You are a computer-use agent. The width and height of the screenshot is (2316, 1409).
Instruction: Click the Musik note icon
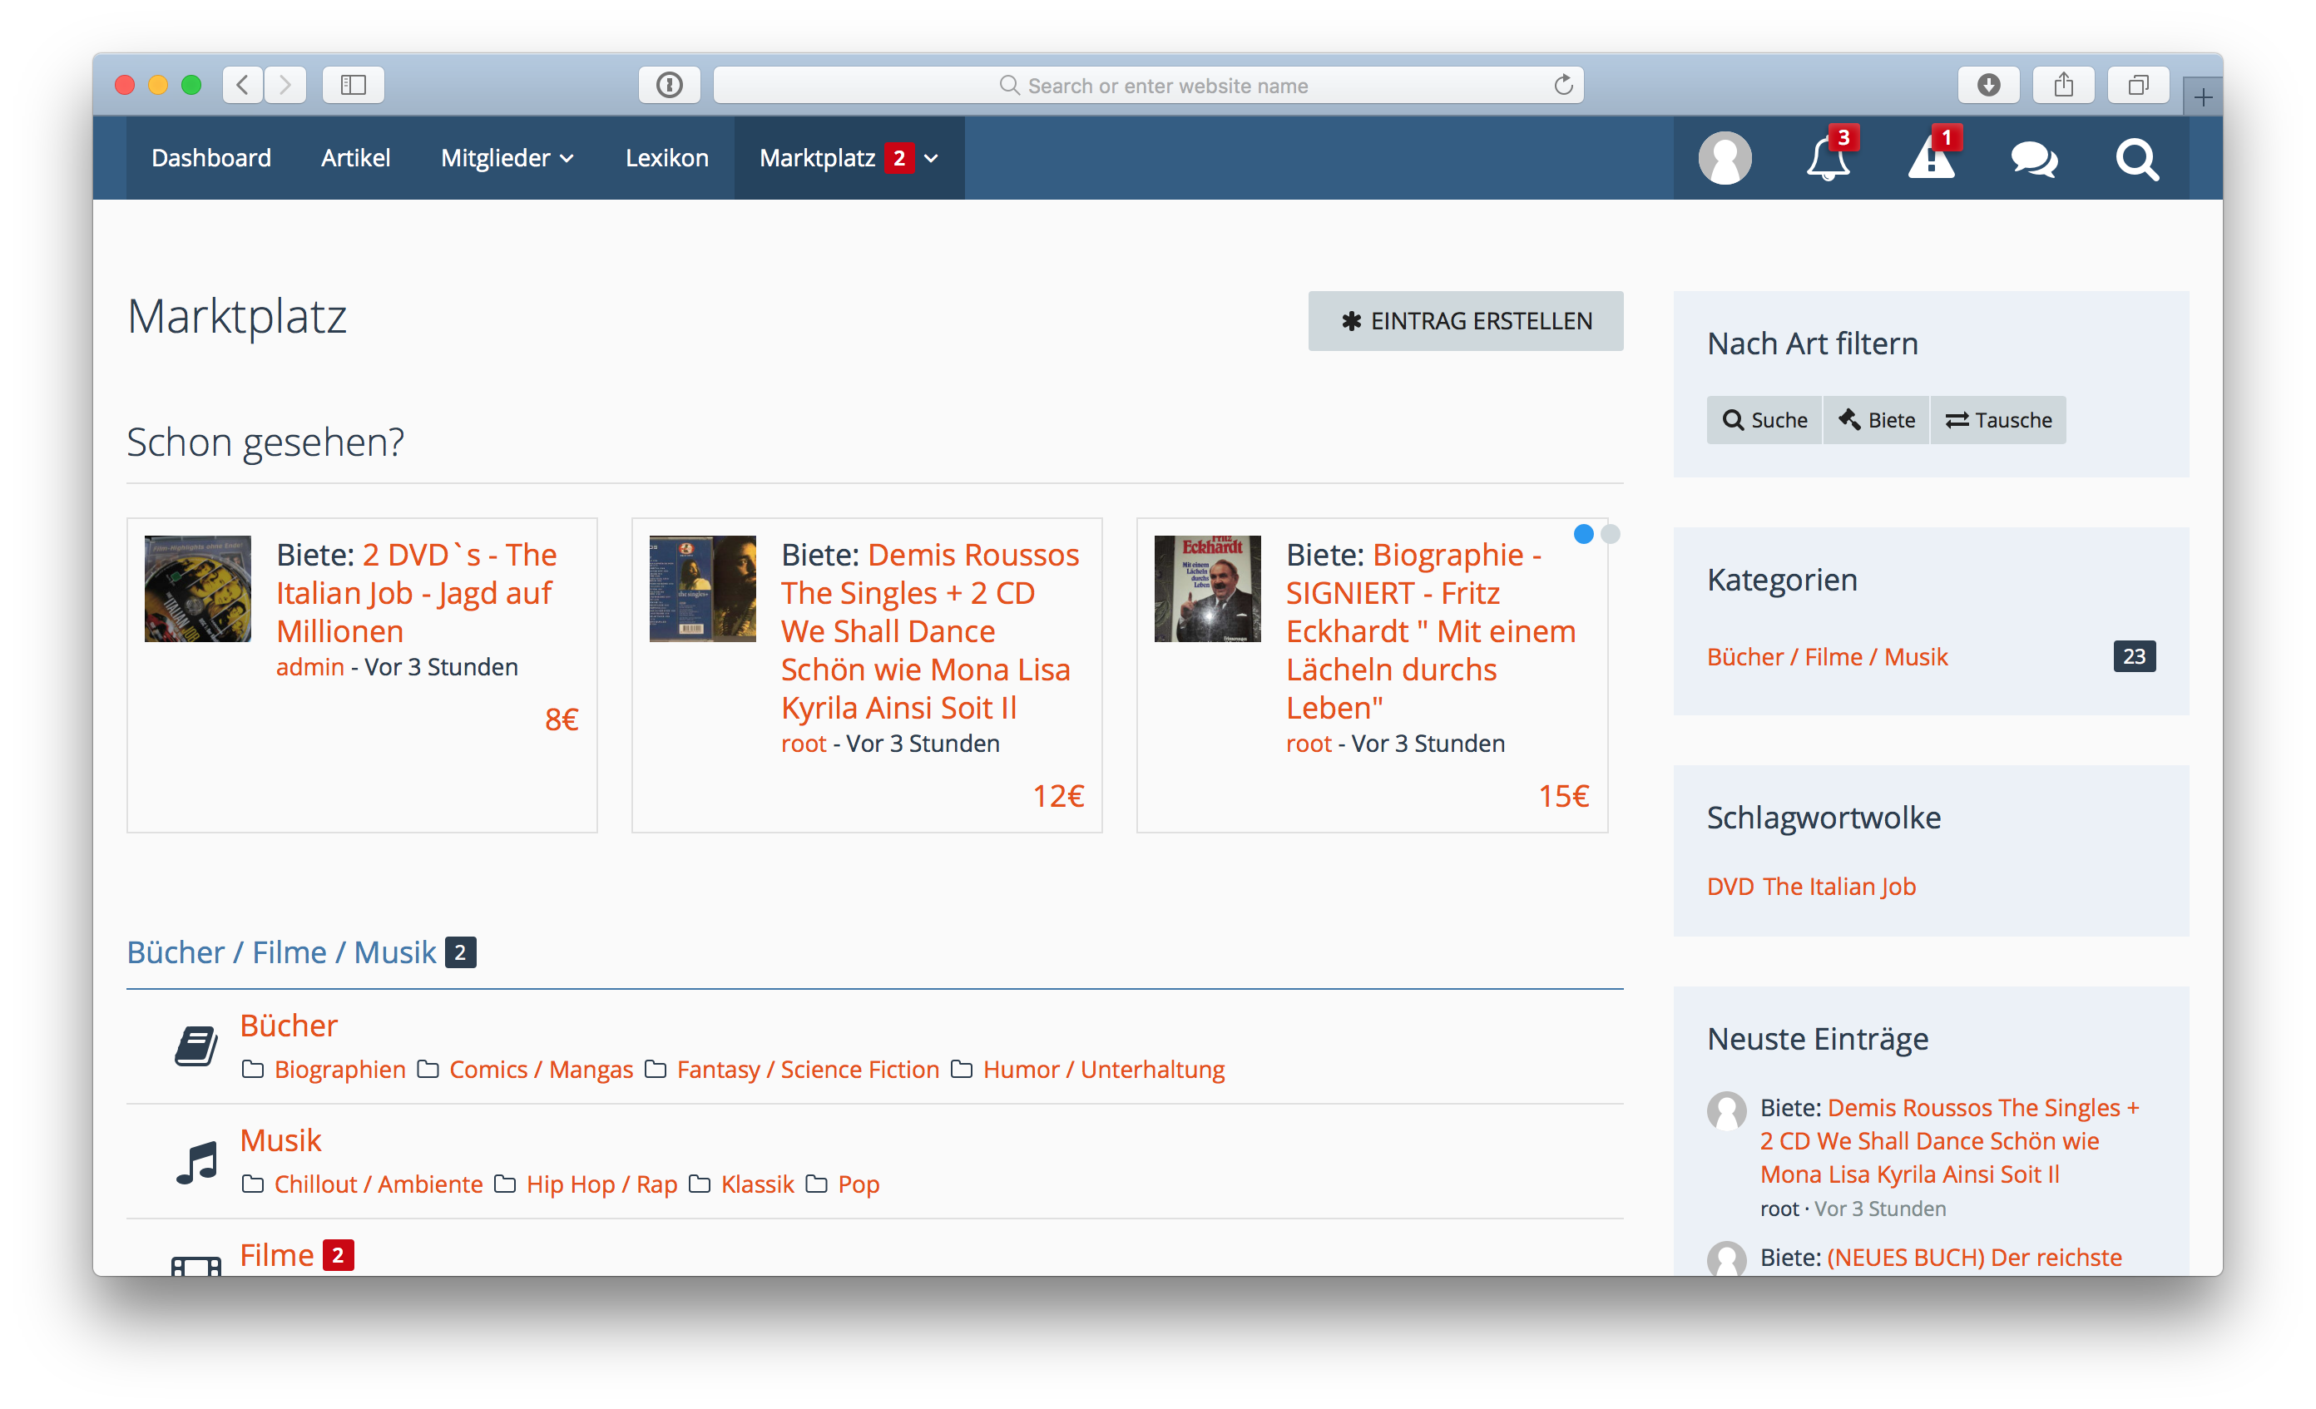[x=196, y=1162]
